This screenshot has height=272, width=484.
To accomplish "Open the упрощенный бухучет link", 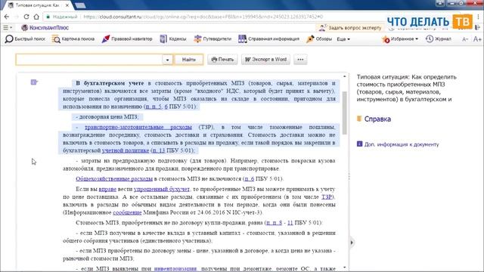I will [161, 189].
